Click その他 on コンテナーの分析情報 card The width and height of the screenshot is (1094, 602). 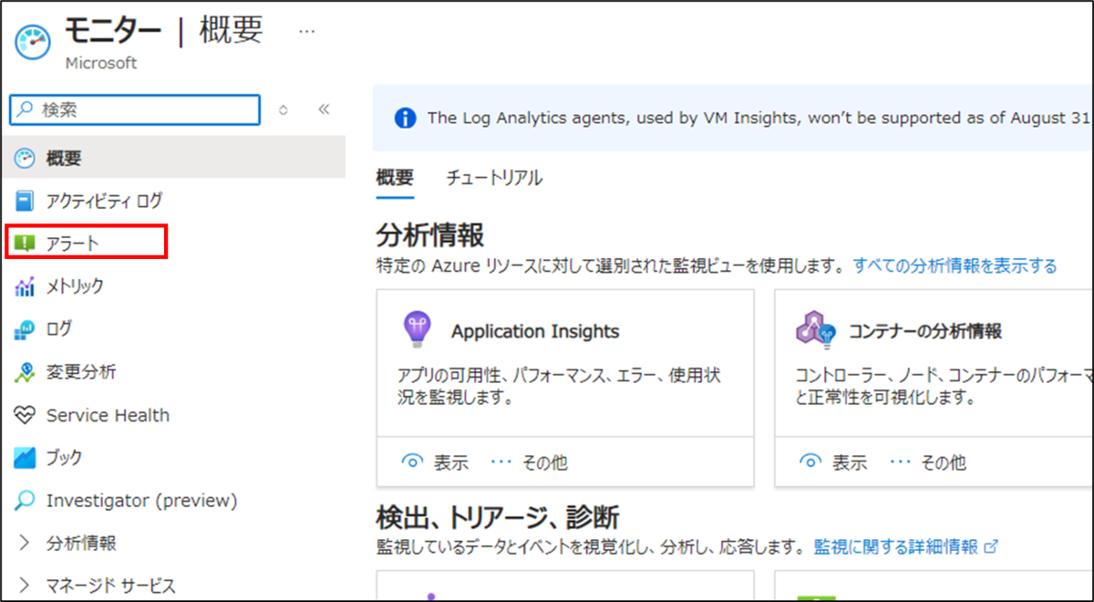click(x=927, y=462)
